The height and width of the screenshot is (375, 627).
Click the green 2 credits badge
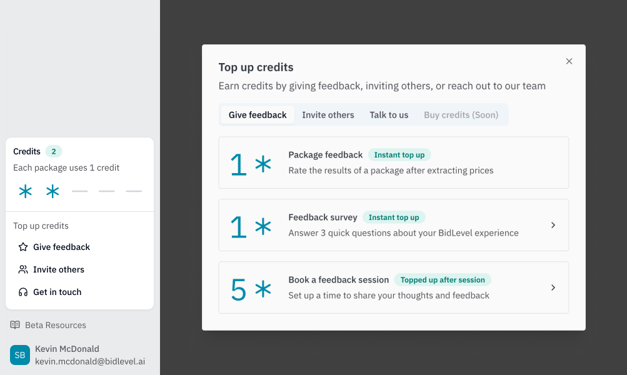[54, 151]
